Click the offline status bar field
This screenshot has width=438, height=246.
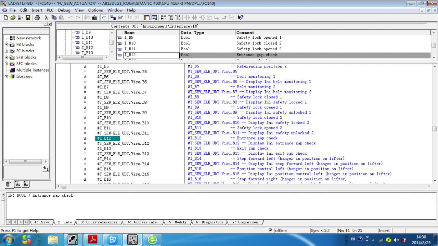[292, 231]
